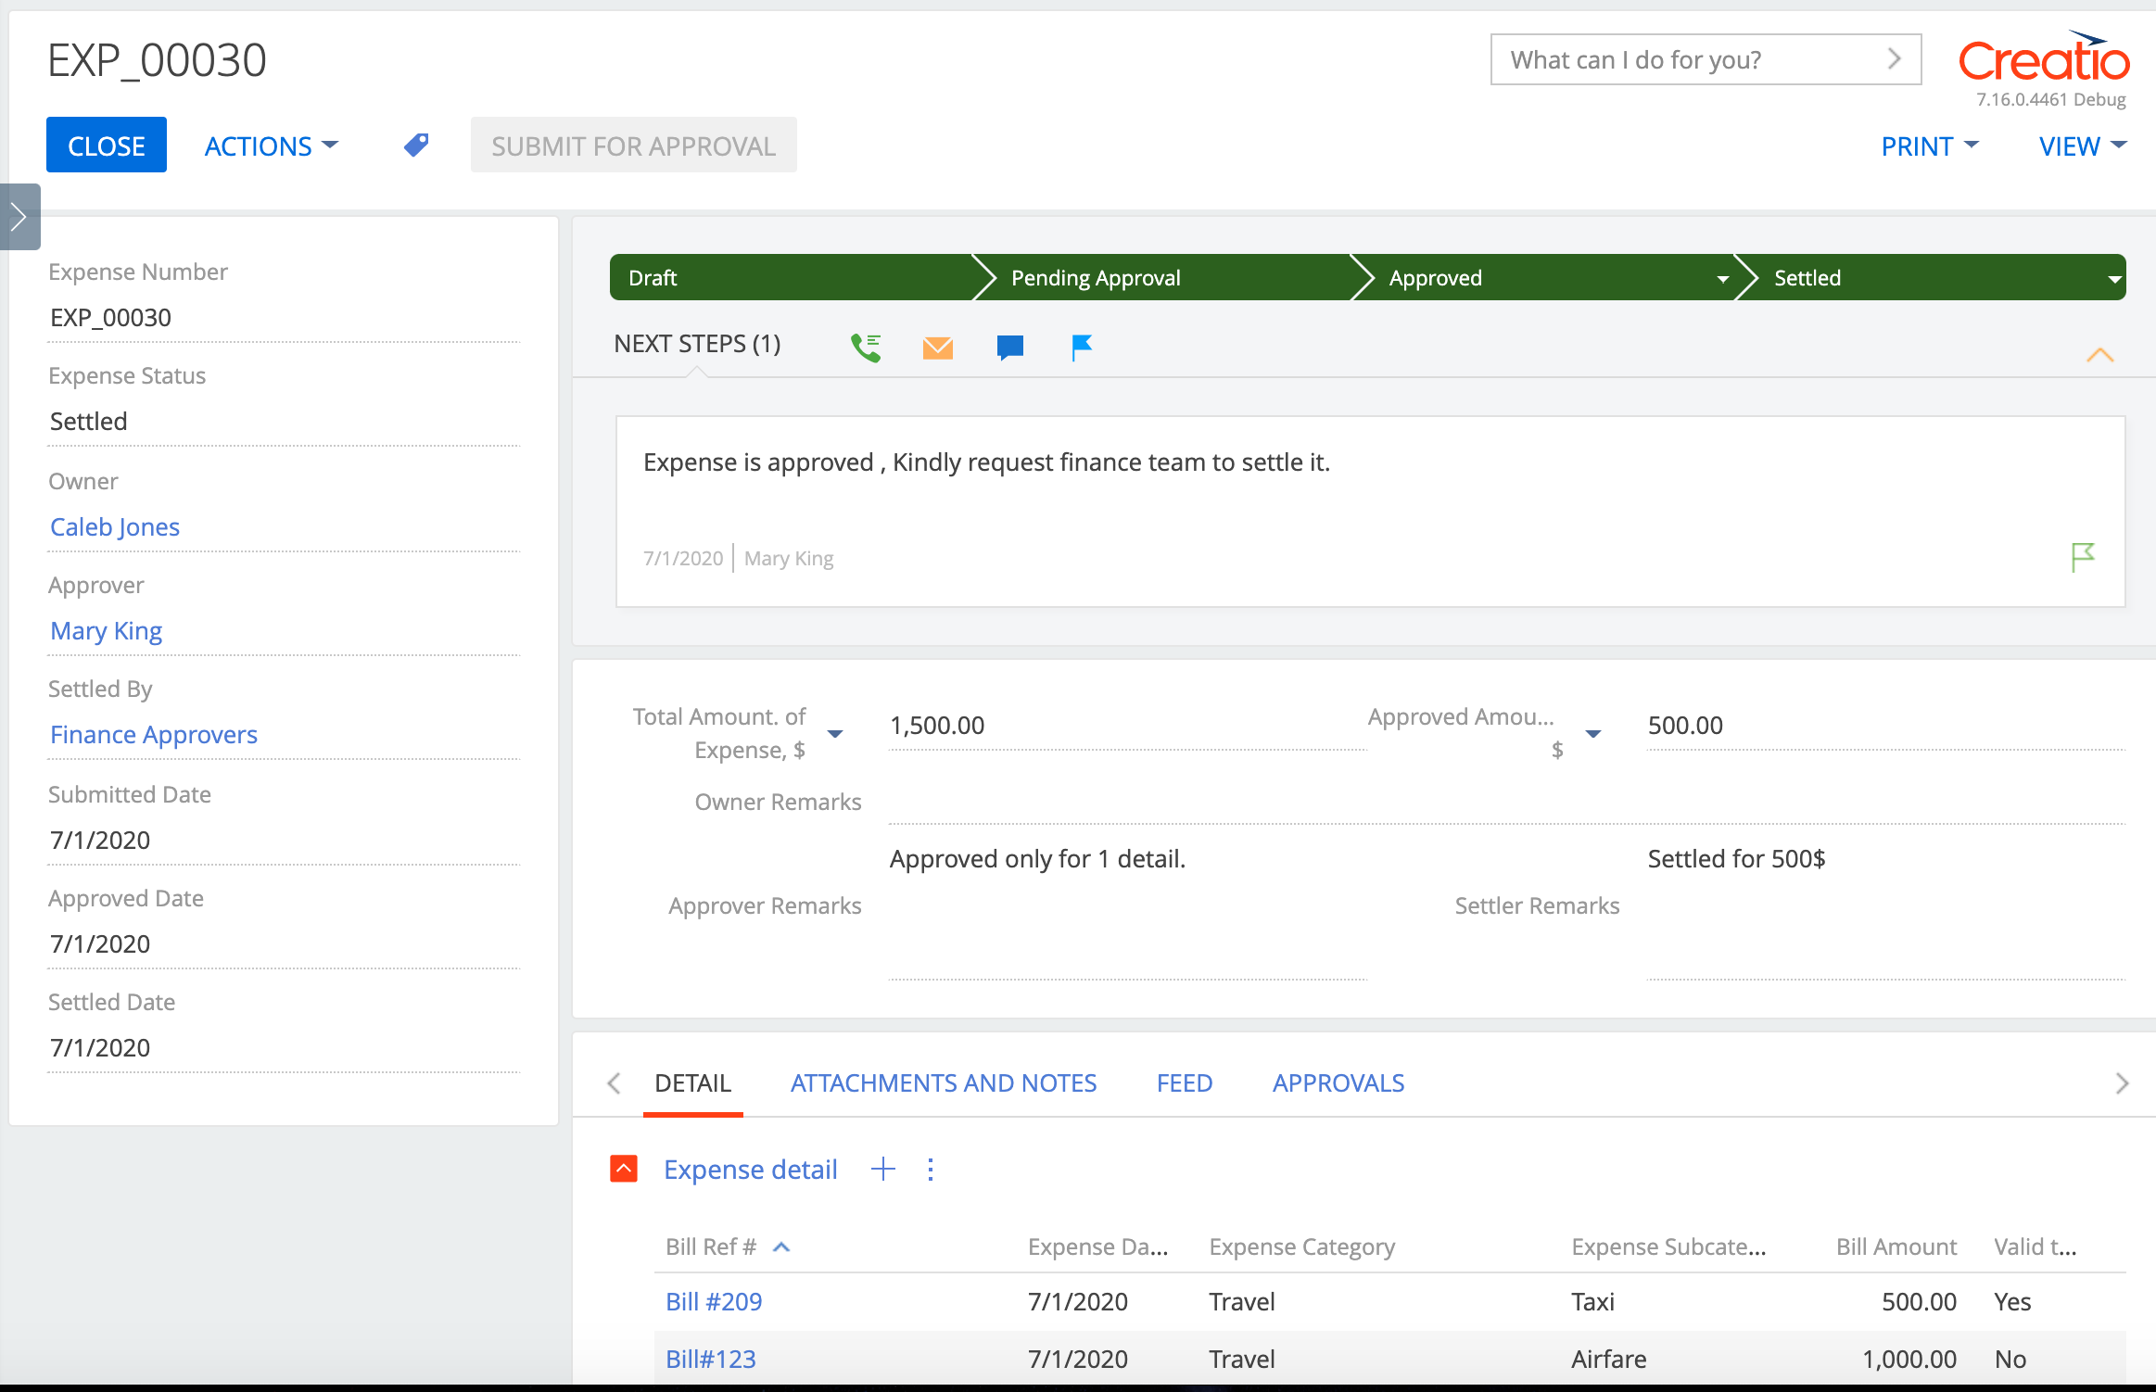Switch to the Approvals tab
This screenshot has height=1392, width=2156.
pyautogui.click(x=1338, y=1082)
